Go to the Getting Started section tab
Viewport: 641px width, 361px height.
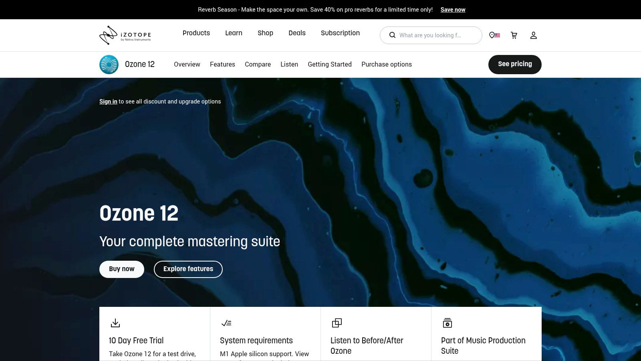(x=330, y=64)
